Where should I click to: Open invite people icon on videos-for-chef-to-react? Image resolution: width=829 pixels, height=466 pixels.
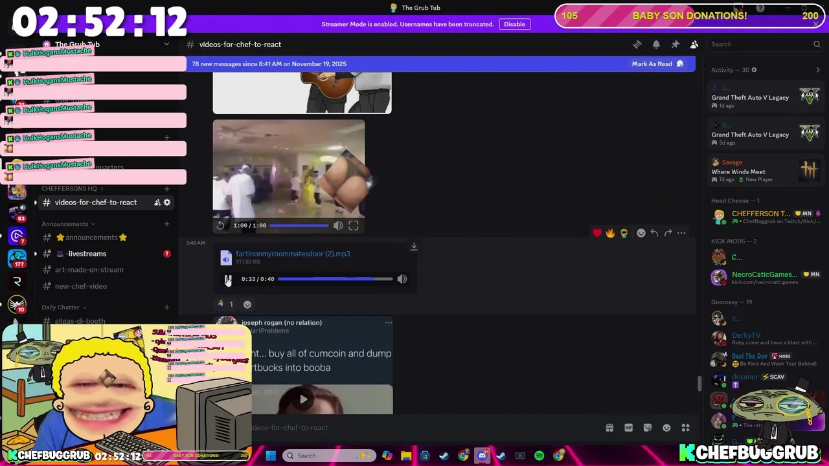tap(157, 203)
